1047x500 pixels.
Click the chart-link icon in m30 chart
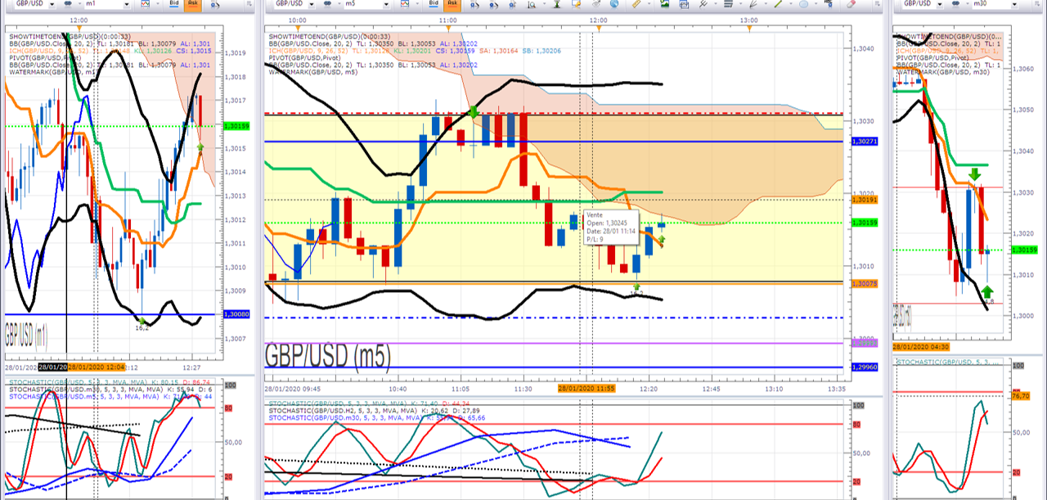coord(955,4)
